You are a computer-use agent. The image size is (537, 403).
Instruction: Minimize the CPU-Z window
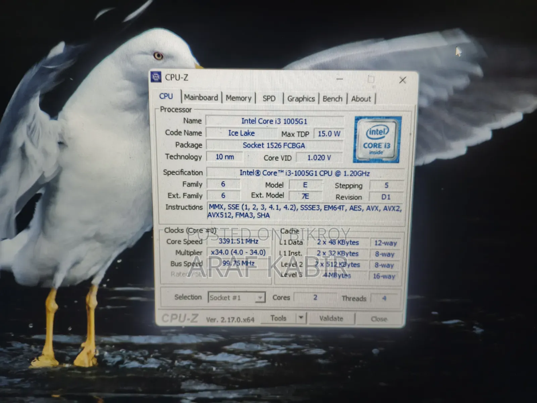click(340, 79)
